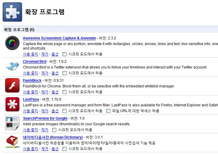Viewport: 218px width, 155px height.
Task: Click the extensions puzzle piece icon
Action: click(x=12, y=12)
